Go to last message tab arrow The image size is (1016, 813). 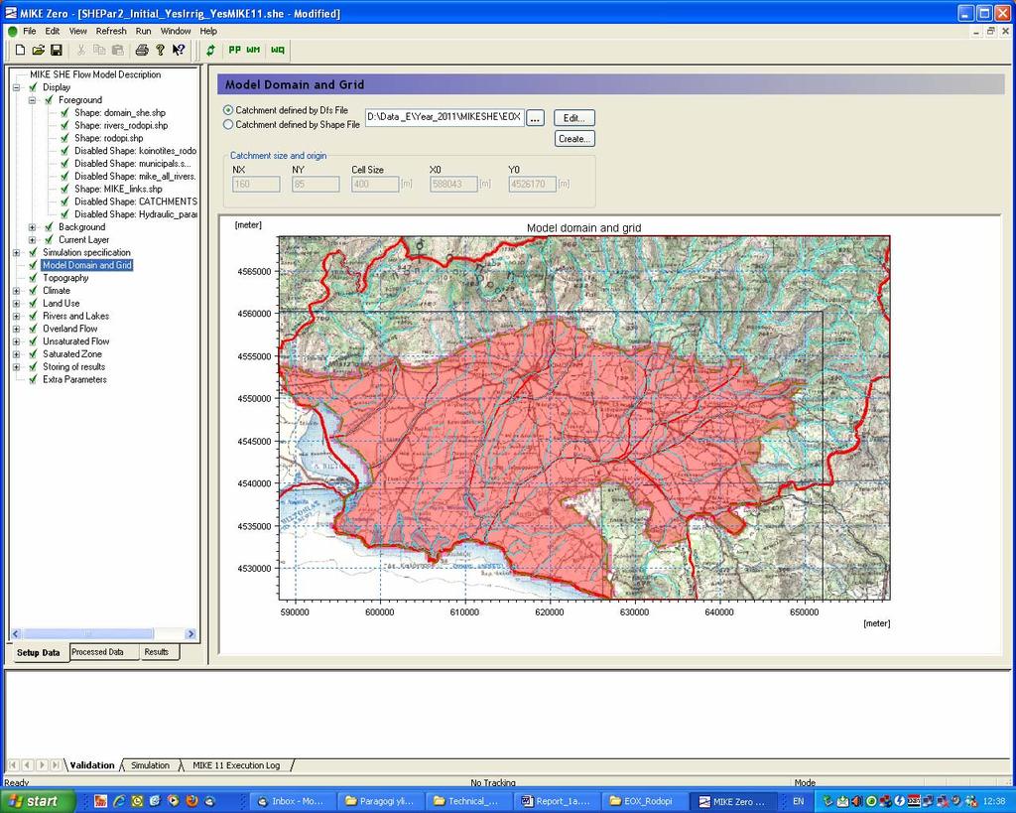[56, 765]
